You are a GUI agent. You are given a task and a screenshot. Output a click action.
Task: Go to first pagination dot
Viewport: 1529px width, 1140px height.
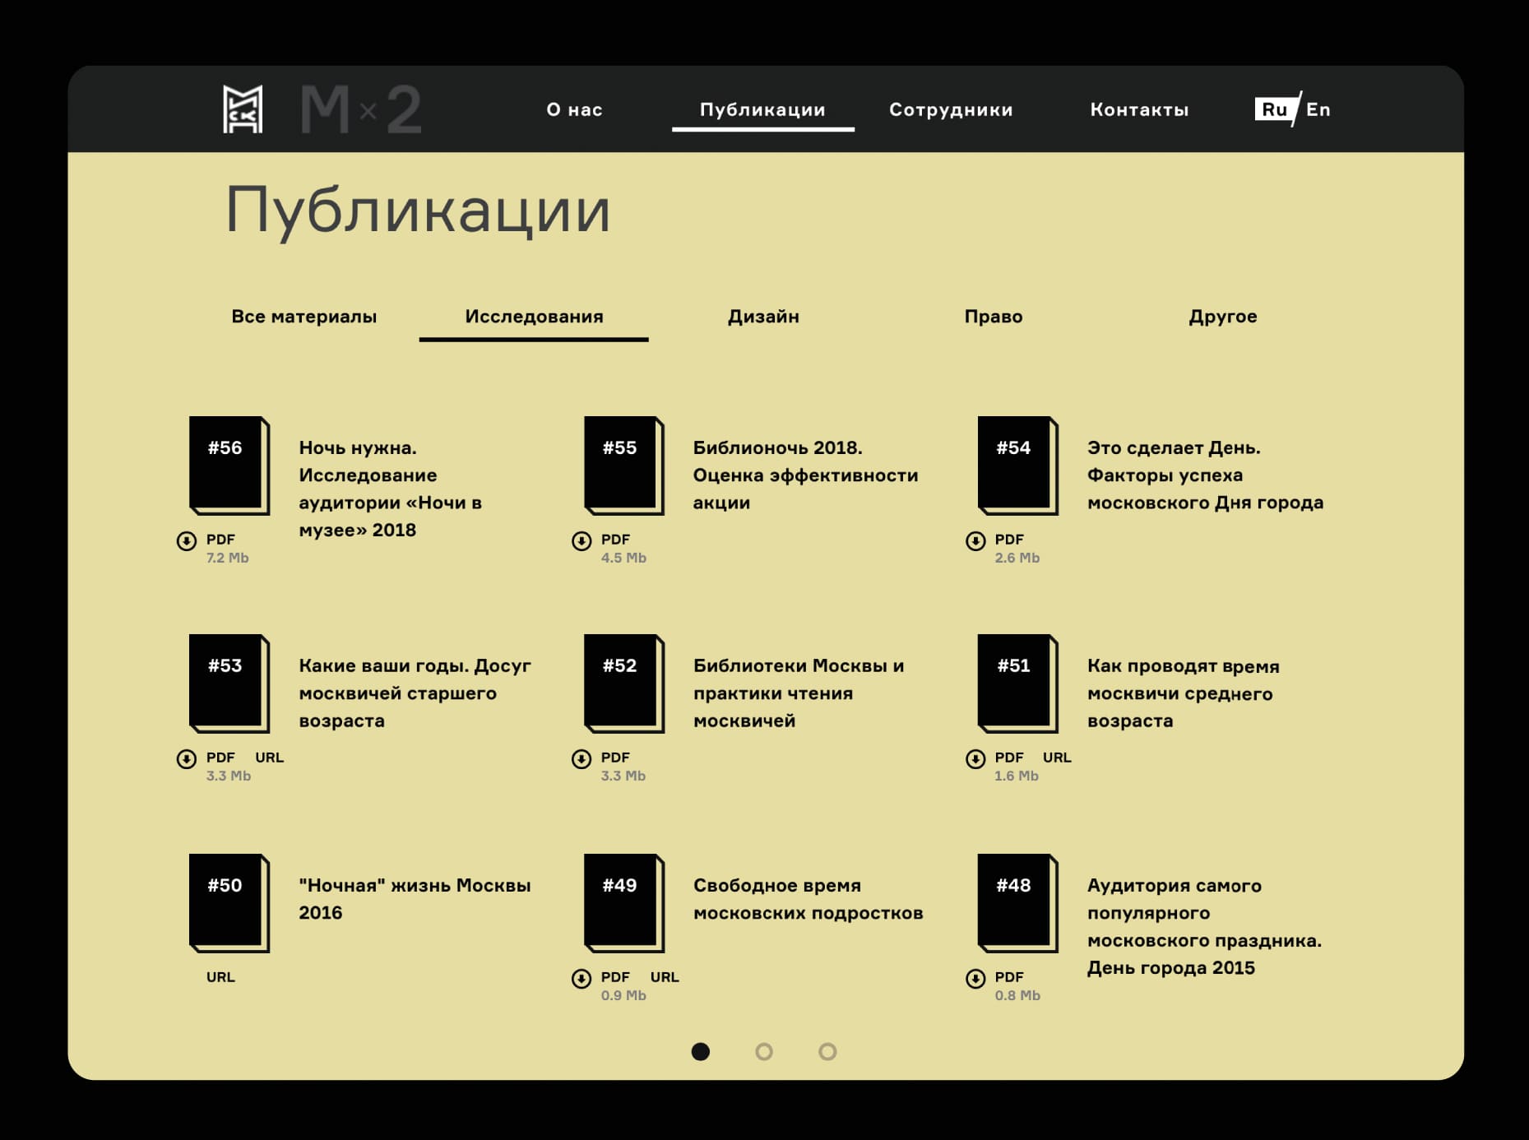(701, 1052)
